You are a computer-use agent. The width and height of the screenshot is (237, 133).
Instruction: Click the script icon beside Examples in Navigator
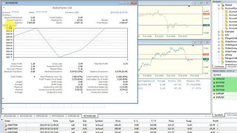(222, 31)
